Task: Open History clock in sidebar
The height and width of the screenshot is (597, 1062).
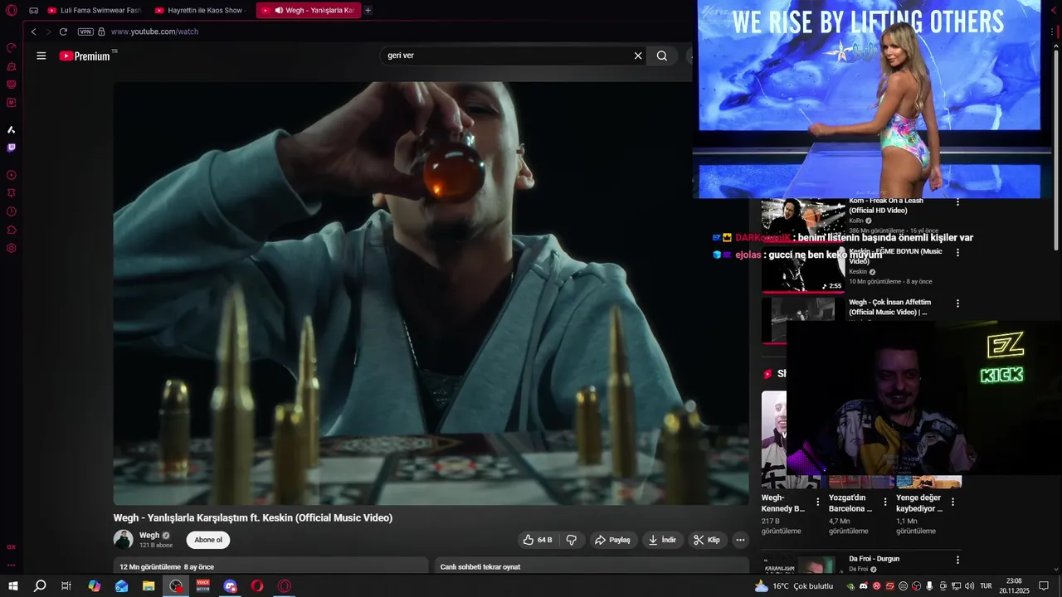Action: 12,211
